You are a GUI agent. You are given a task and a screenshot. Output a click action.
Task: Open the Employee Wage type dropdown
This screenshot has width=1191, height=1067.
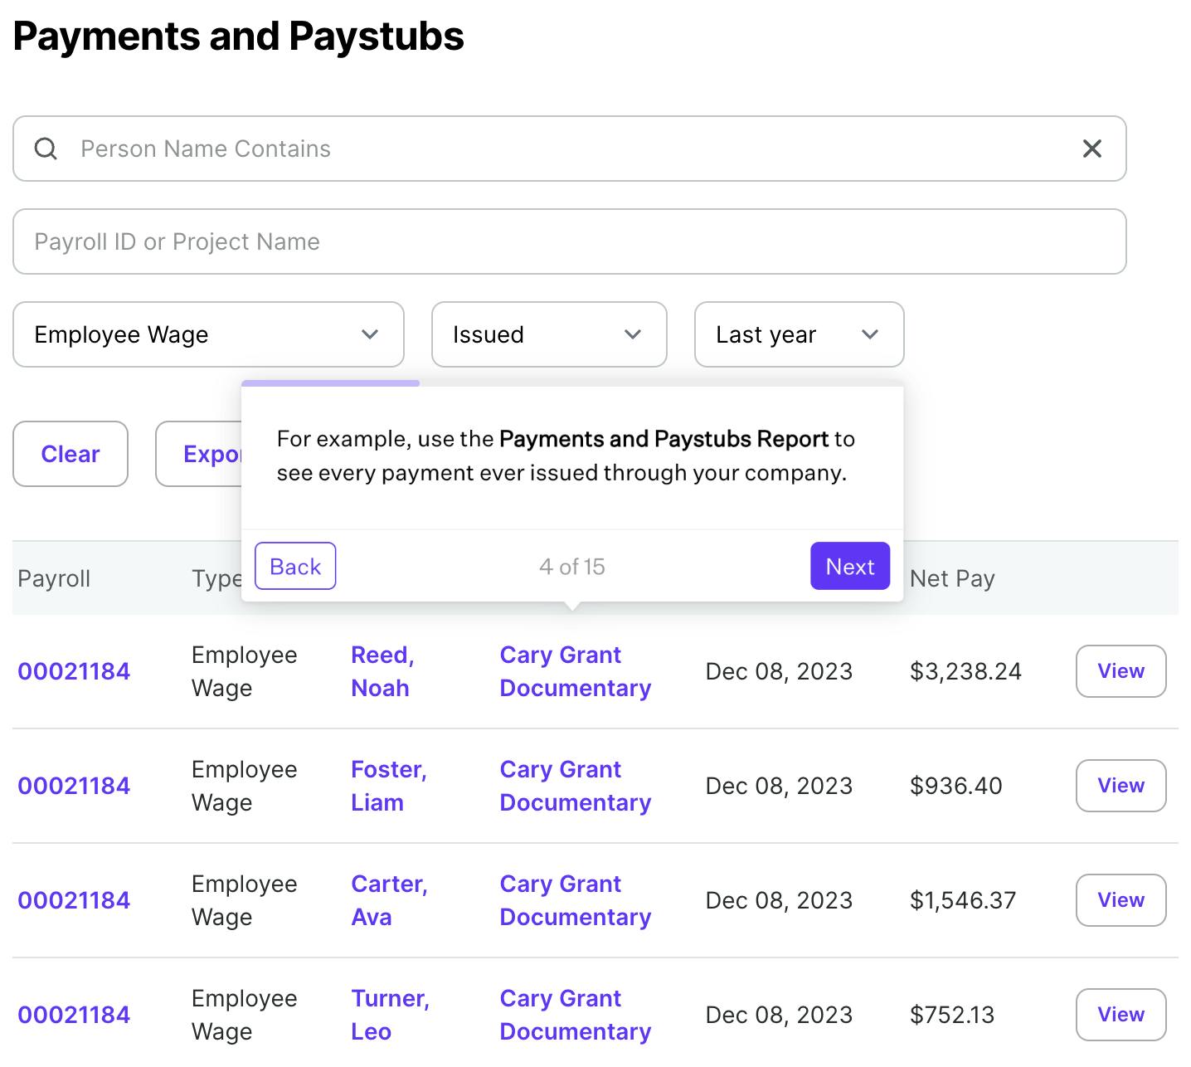pyautogui.click(x=208, y=334)
